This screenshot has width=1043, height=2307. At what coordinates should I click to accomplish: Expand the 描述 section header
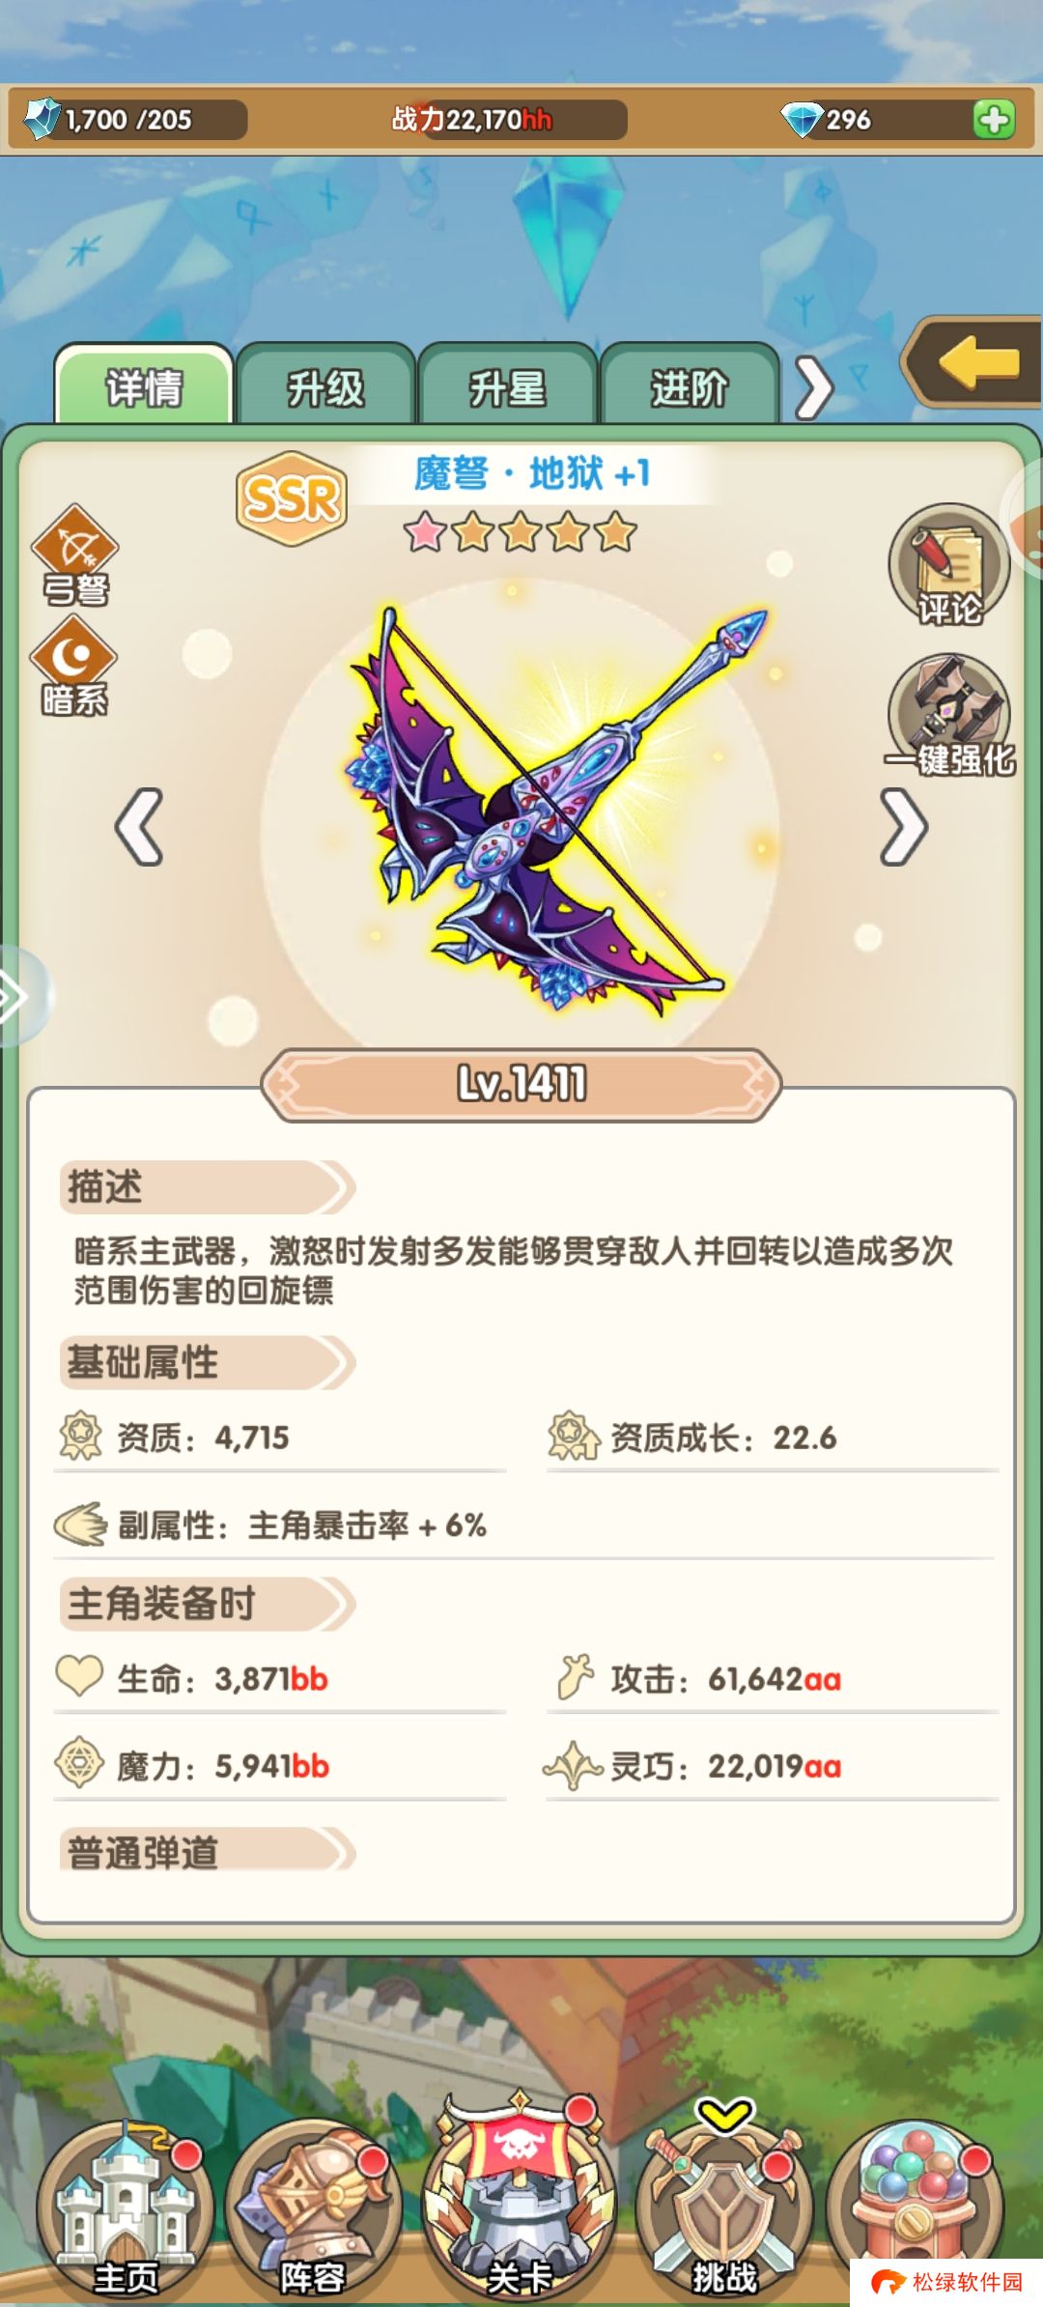207,1187
